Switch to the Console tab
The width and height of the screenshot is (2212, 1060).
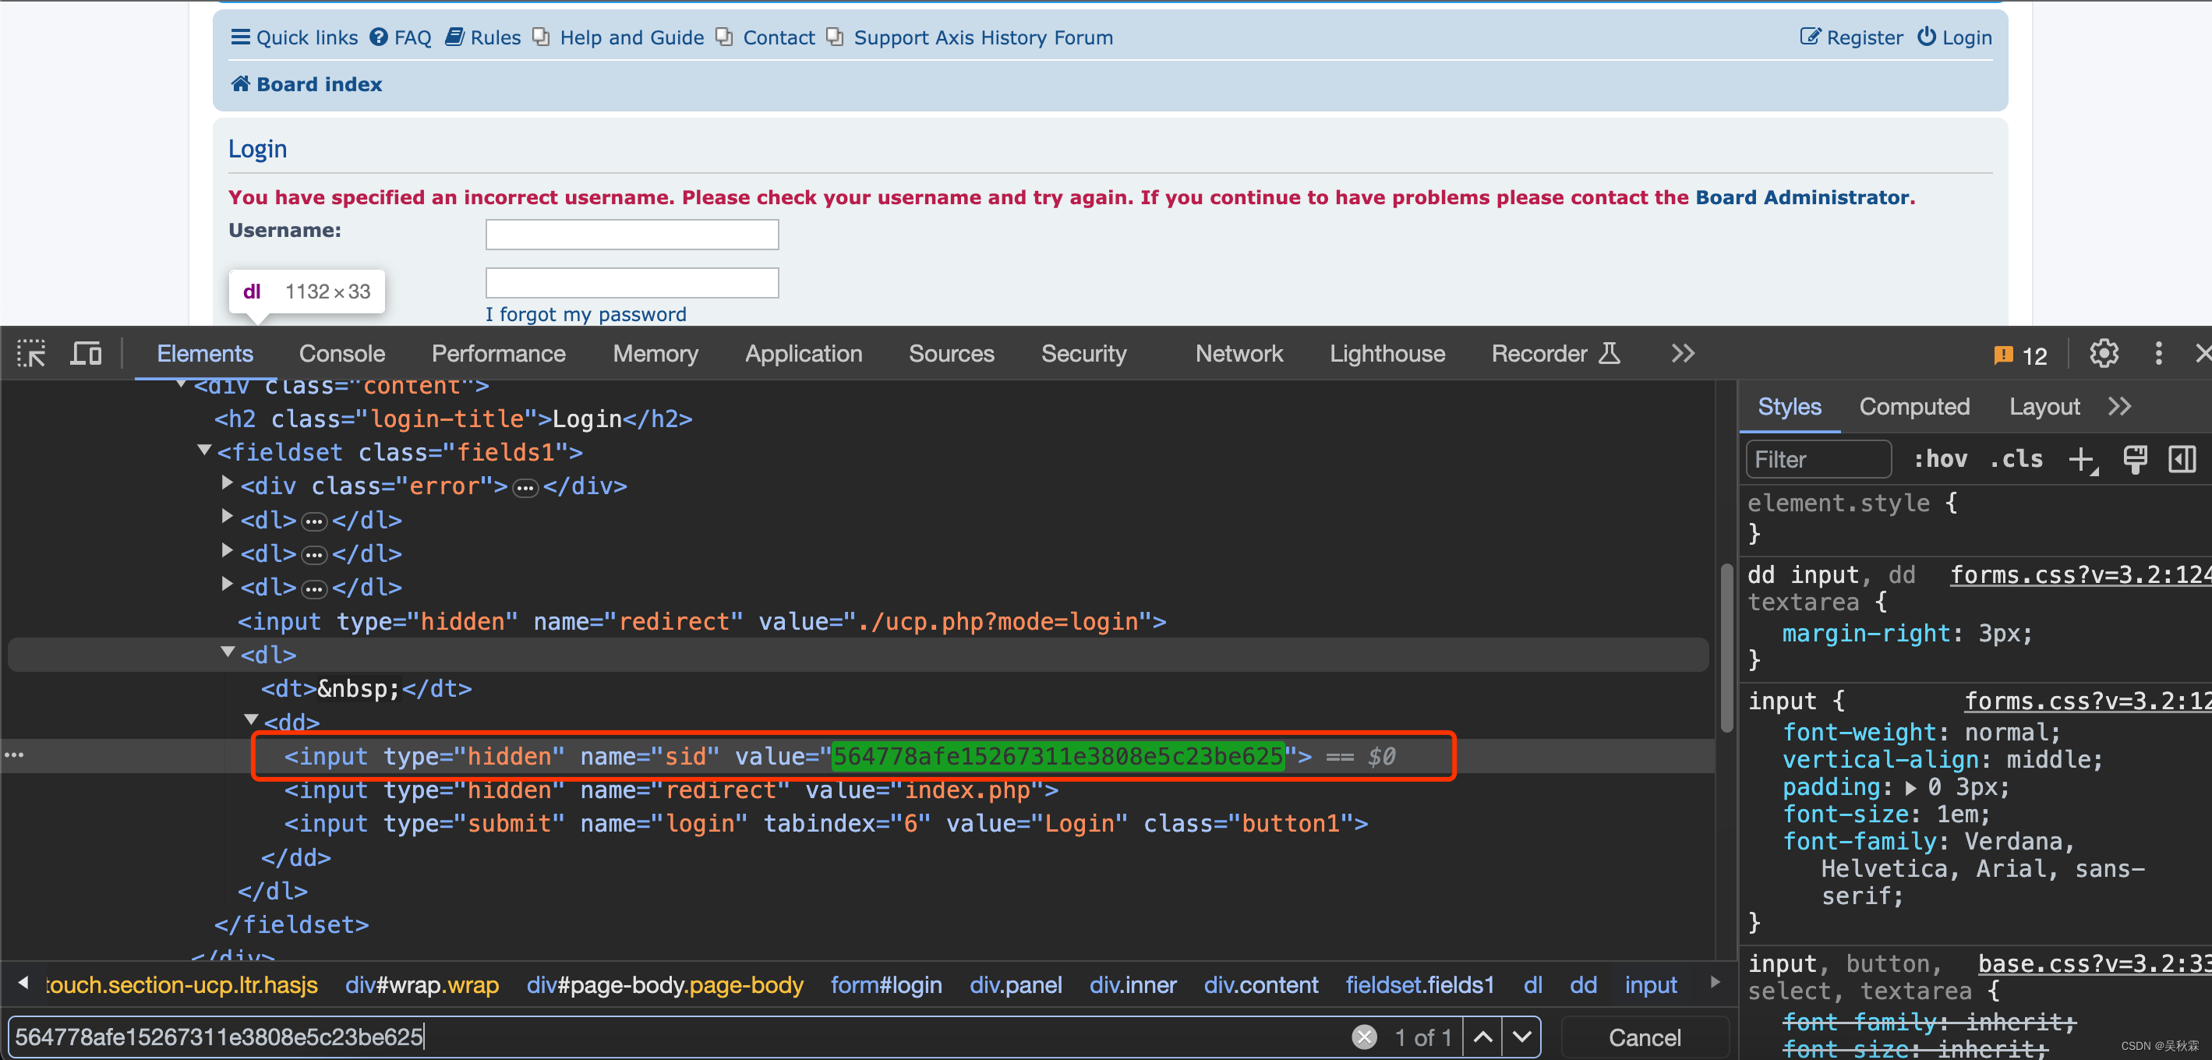tap(341, 354)
